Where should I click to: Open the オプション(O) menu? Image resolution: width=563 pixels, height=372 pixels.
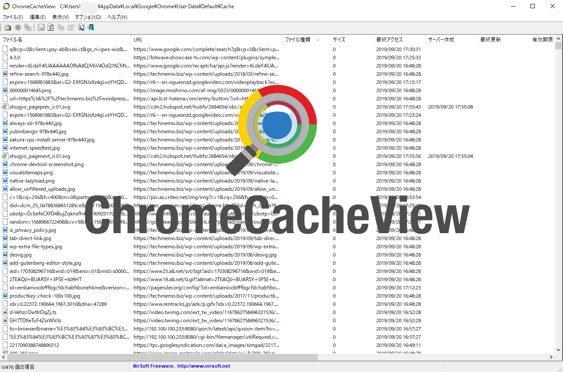[88, 17]
